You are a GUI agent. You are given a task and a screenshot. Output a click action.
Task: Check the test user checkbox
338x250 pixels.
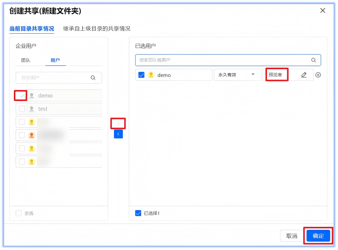22,109
